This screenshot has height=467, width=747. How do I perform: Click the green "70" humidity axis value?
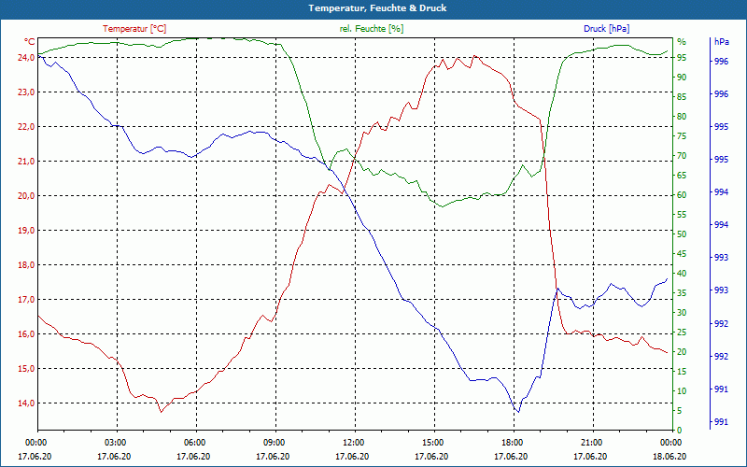682,156
